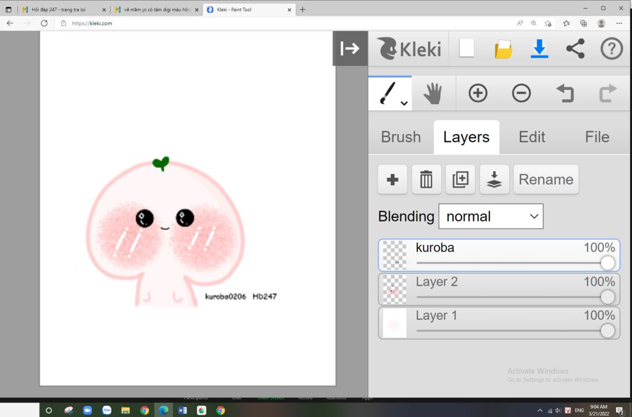
Task: Click the ENG language indicator
Action: click(x=579, y=410)
